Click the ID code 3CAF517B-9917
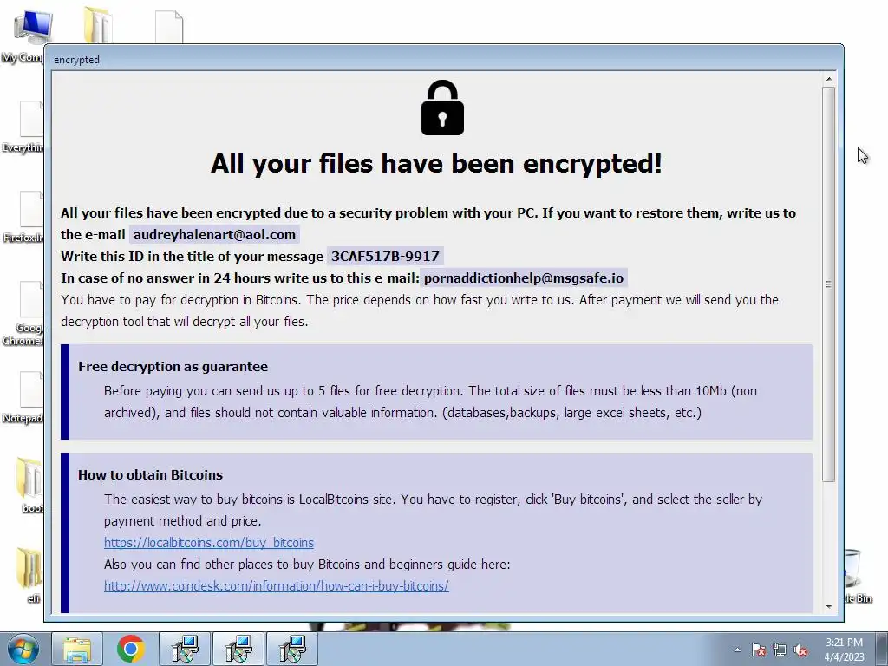 [385, 256]
